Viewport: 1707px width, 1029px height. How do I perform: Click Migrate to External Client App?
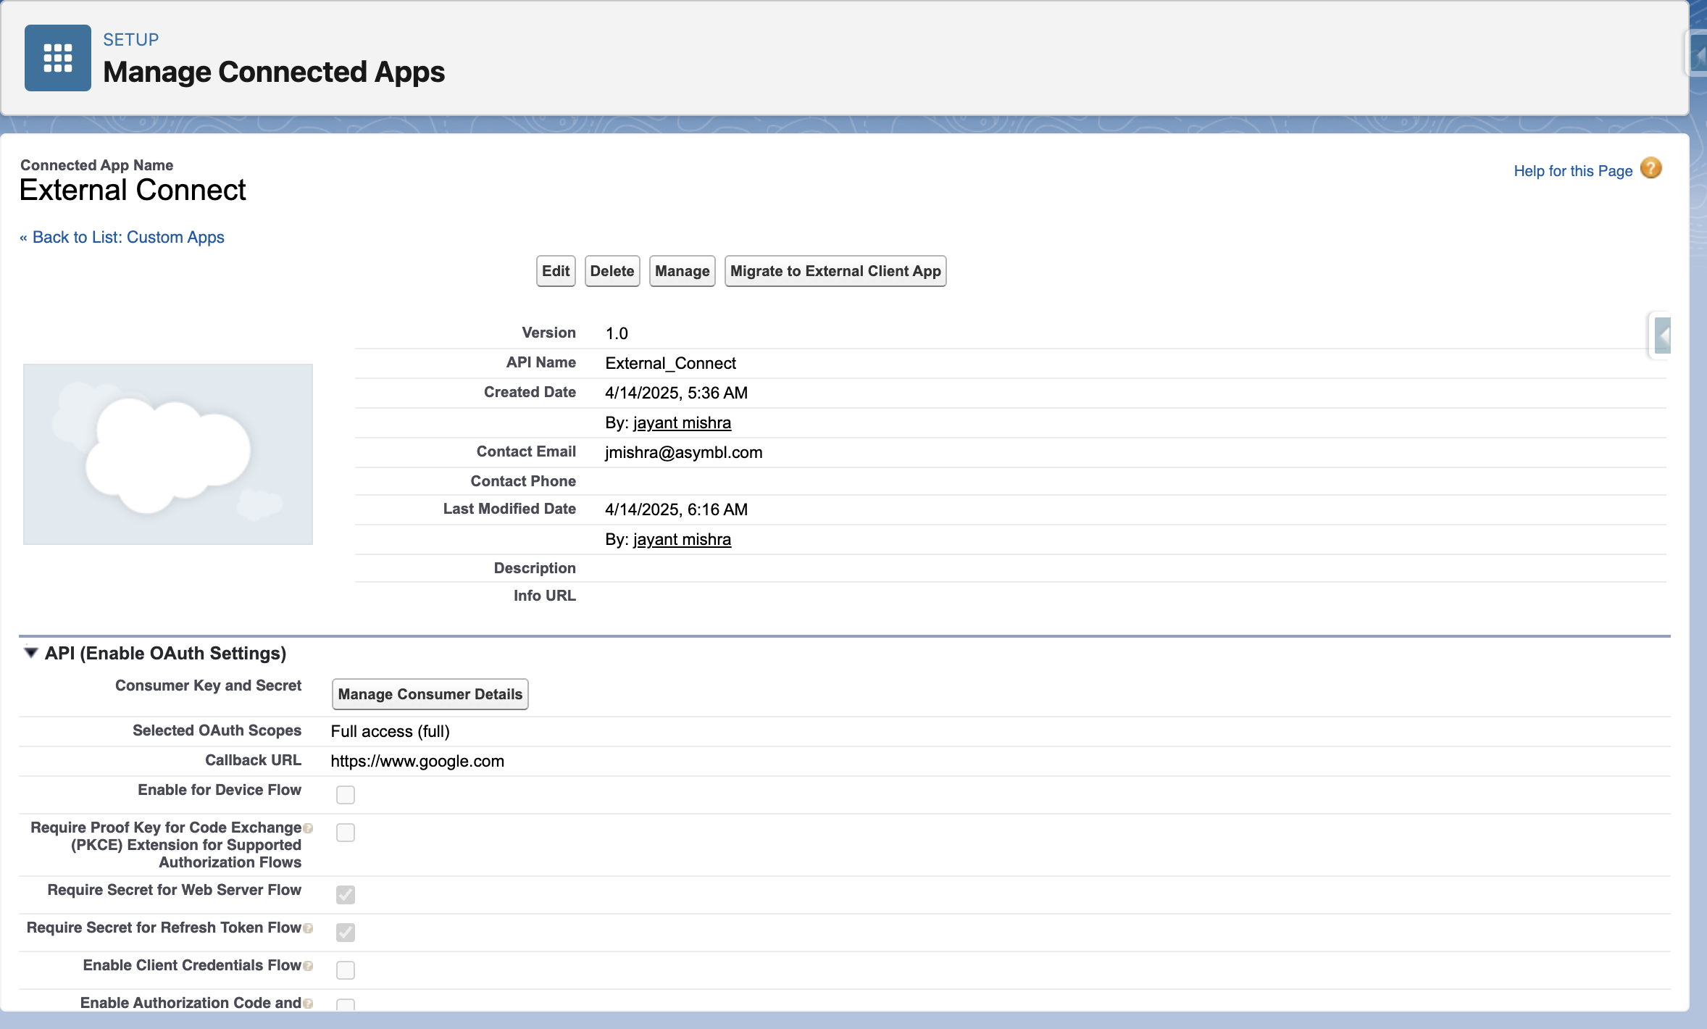(835, 270)
